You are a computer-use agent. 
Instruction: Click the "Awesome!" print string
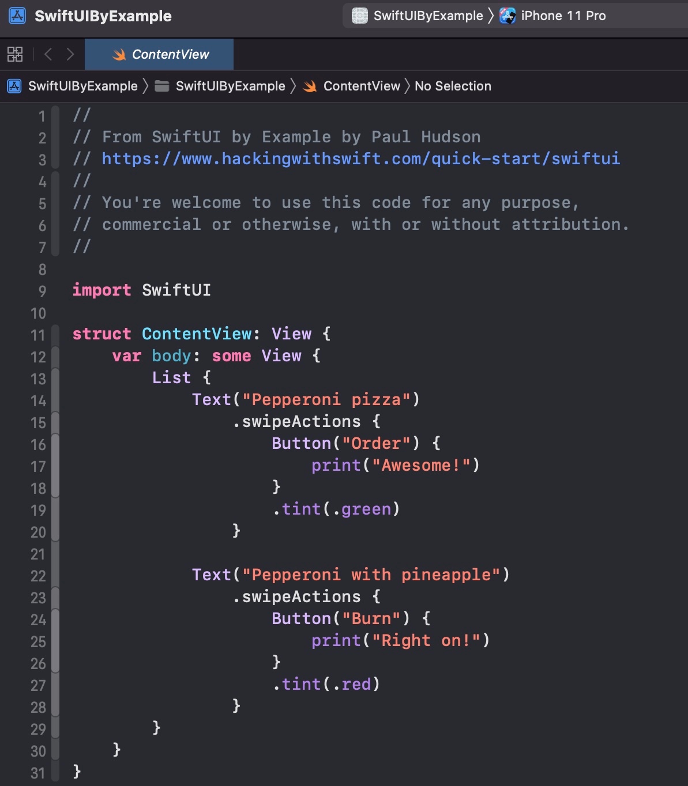click(x=422, y=465)
